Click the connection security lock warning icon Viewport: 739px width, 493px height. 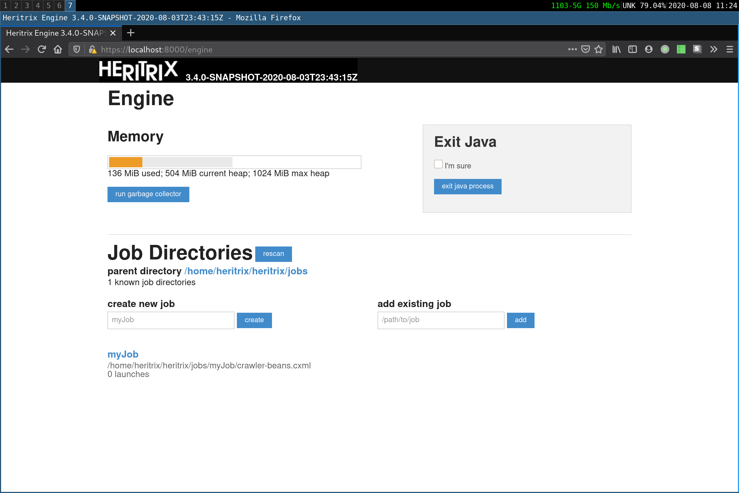(x=92, y=49)
